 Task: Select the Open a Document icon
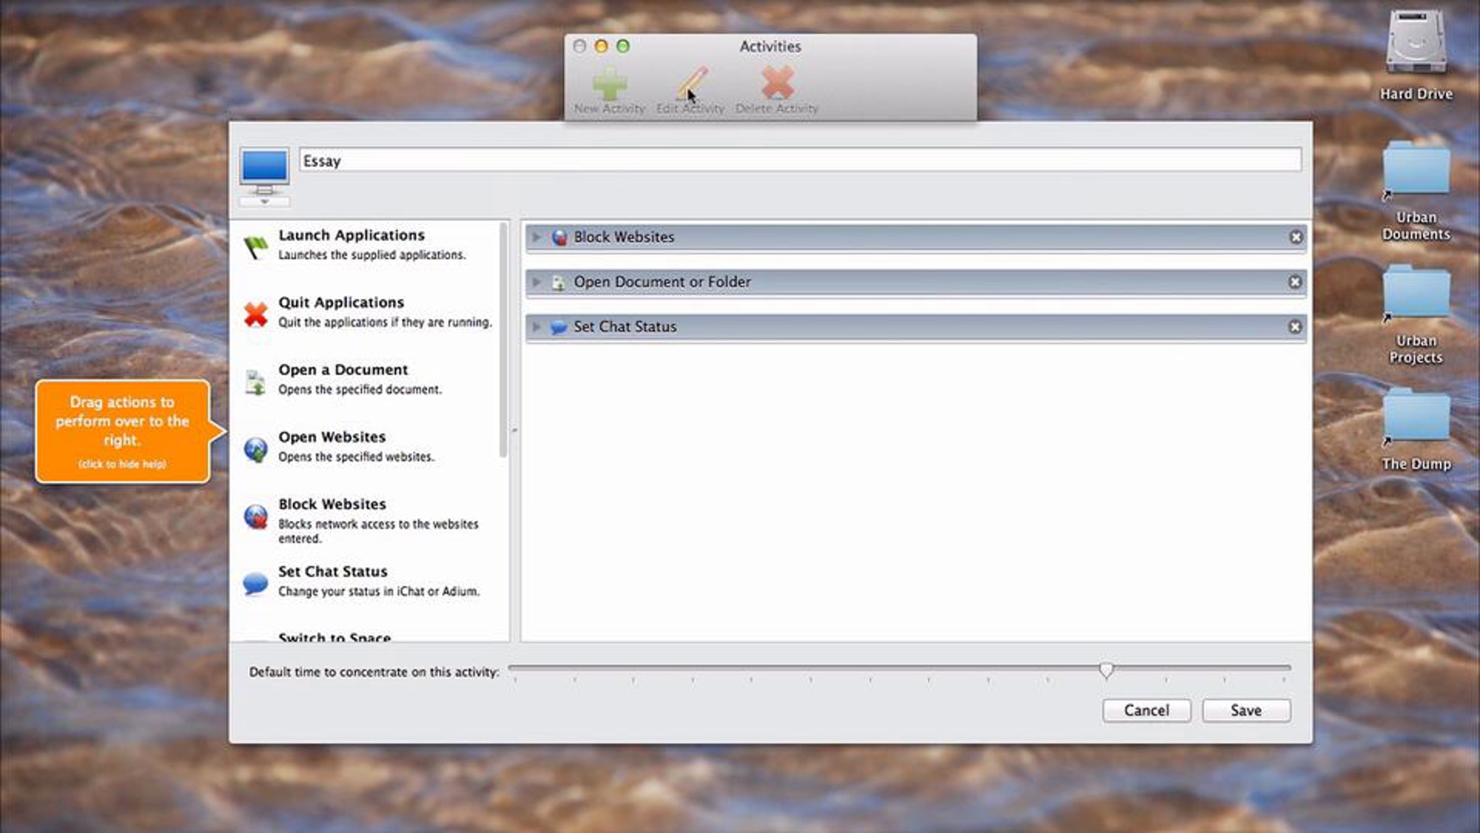point(255,382)
